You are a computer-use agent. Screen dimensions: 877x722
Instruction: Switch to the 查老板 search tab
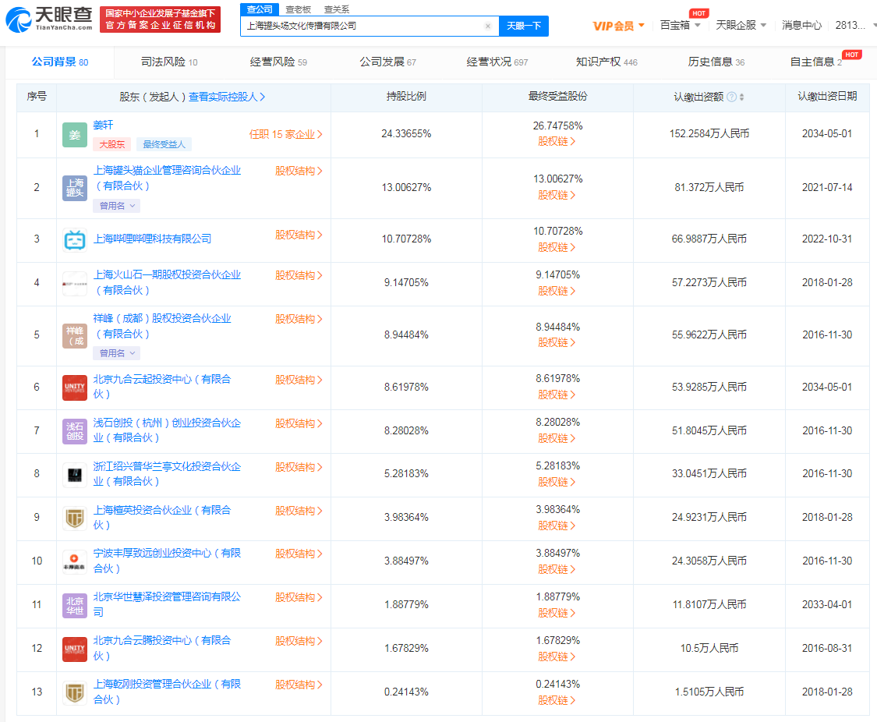(x=298, y=9)
